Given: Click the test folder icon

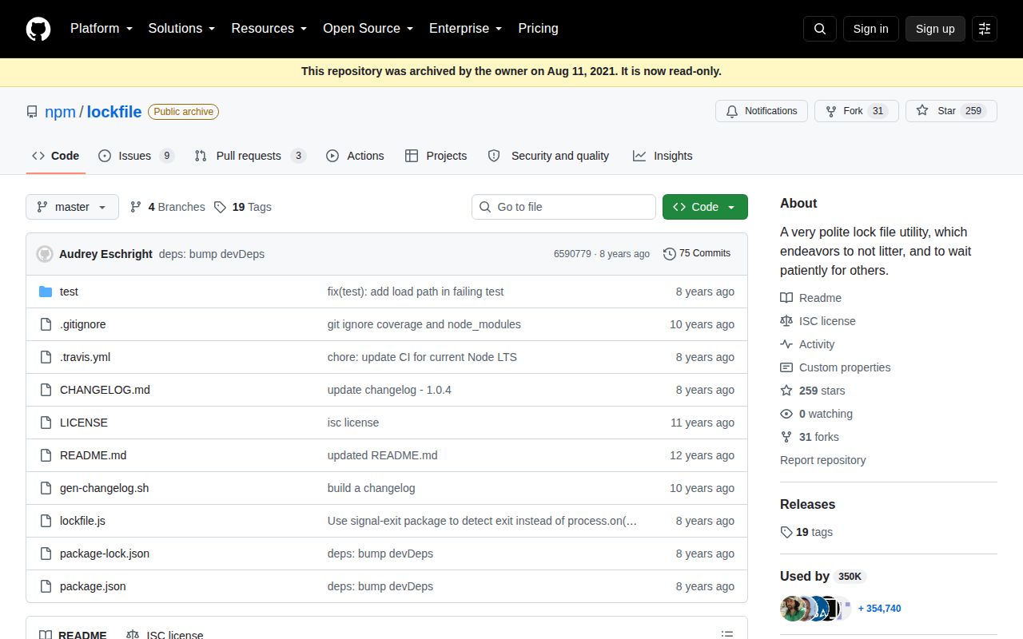Looking at the screenshot, I should (x=46, y=292).
